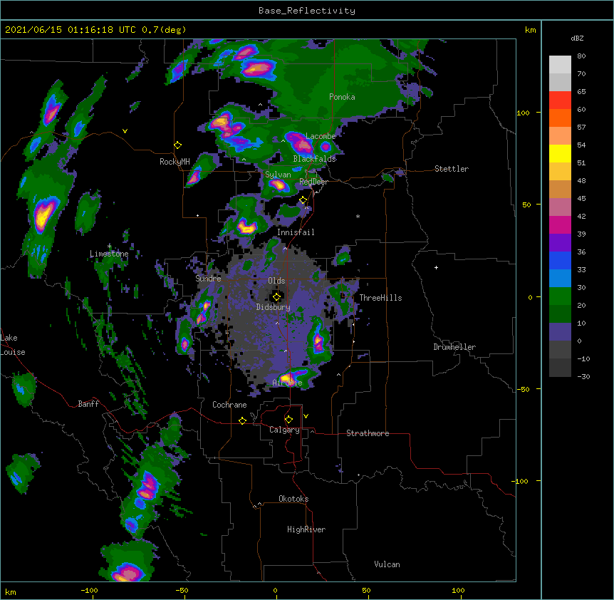Click the white asterisk marker east of Innisfail

tap(358, 216)
